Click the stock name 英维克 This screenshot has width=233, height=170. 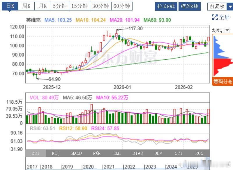click(33, 20)
